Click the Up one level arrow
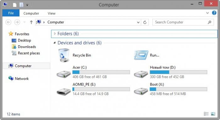Viewport: 220px width, 120px height. [x=31, y=22]
